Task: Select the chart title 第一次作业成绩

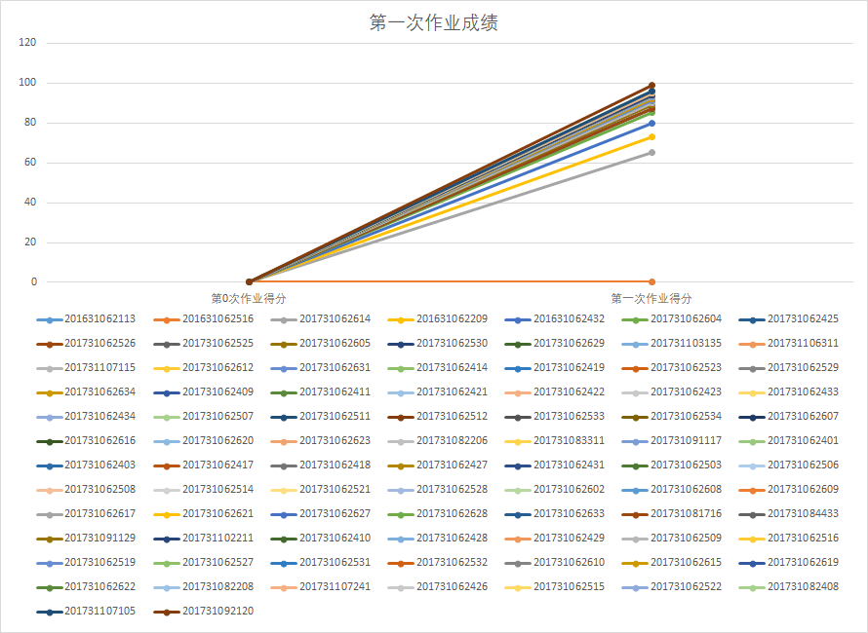Action: click(x=433, y=22)
